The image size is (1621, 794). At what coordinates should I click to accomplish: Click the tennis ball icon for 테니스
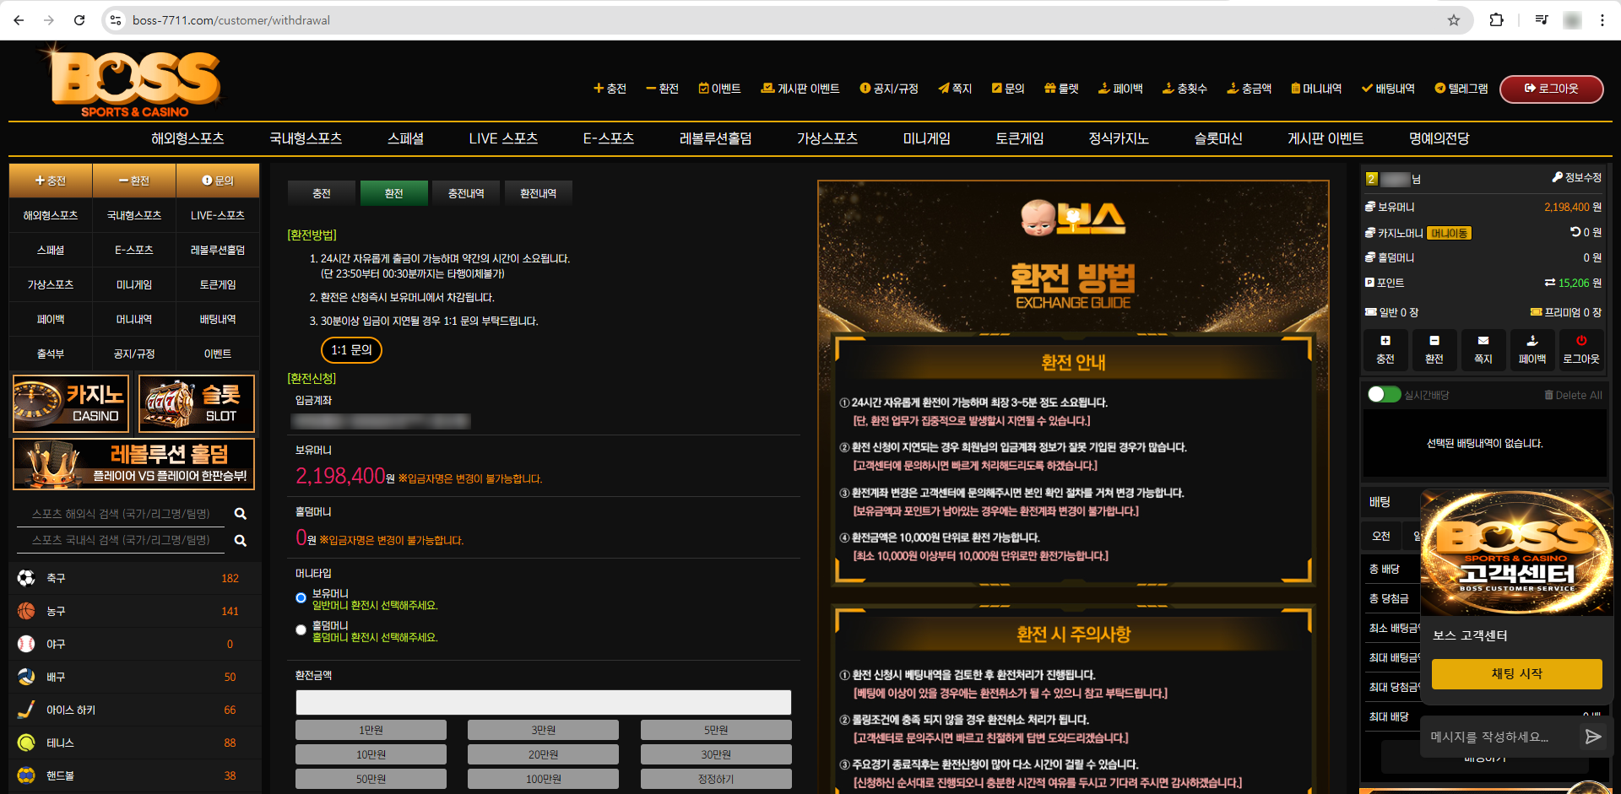[x=26, y=743]
